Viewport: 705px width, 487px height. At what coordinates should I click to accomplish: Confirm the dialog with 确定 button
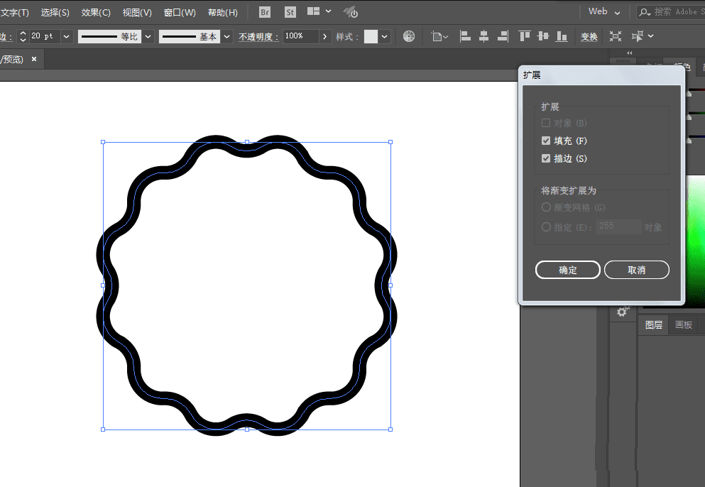click(568, 270)
